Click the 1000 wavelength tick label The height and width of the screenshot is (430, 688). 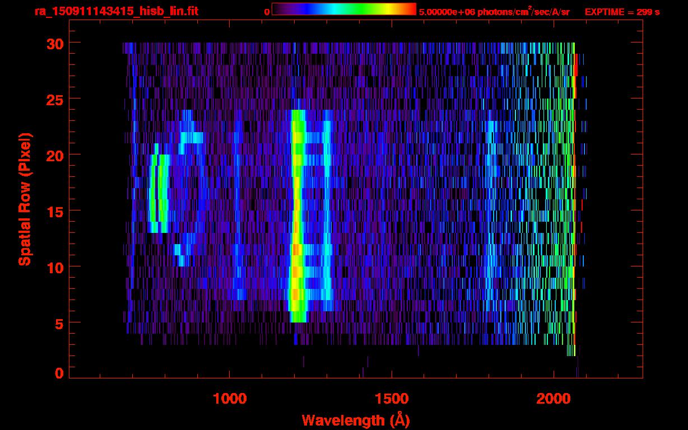coord(230,399)
